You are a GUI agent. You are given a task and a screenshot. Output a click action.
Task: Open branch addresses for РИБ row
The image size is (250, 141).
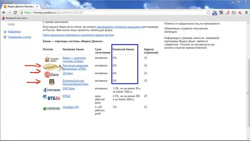146,65
